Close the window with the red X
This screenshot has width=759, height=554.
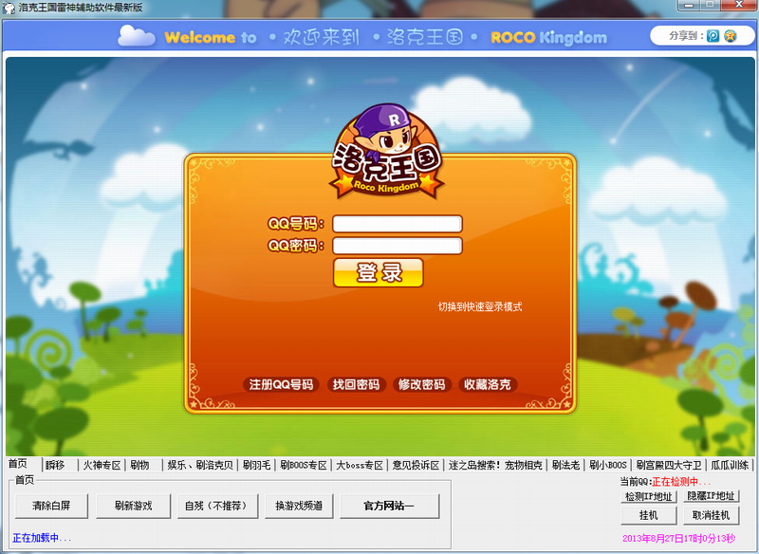pyautogui.click(x=739, y=6)
